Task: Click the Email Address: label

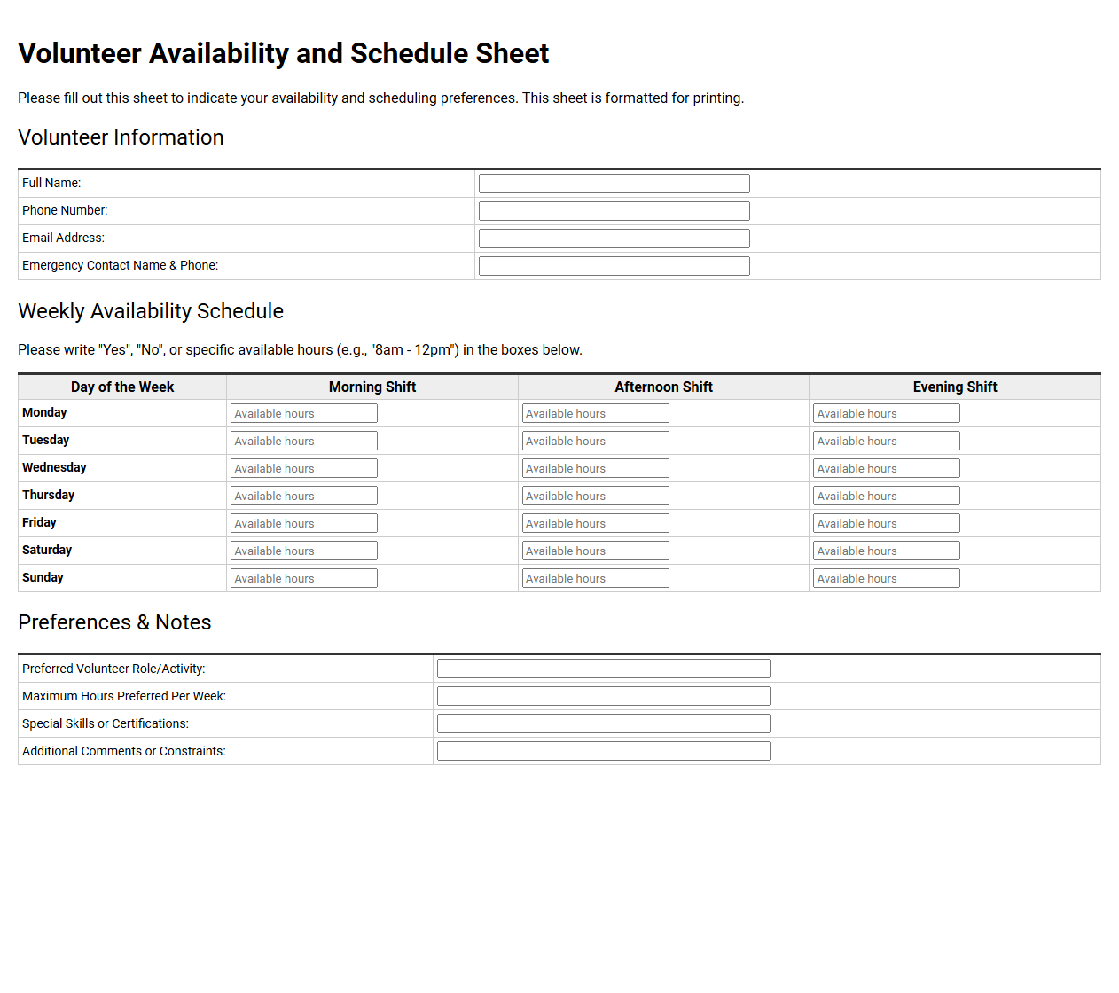Action: coord(63,238)
